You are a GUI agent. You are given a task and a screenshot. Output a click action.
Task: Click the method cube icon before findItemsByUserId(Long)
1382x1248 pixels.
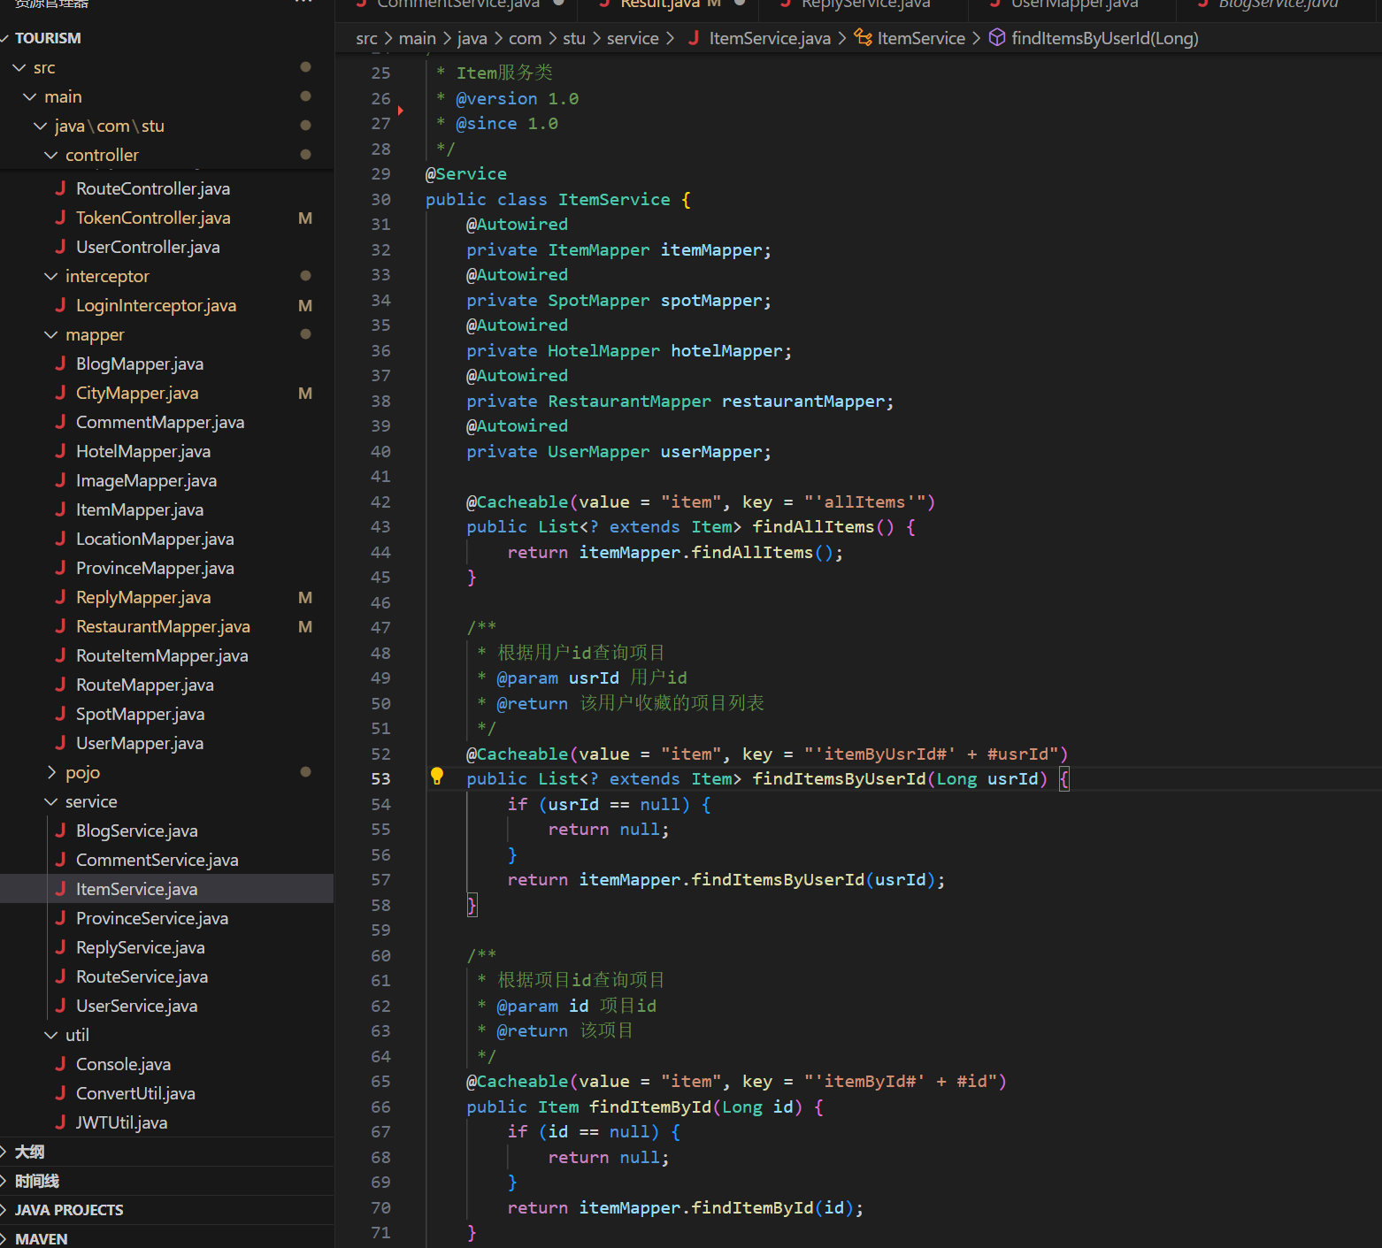point(996,37)
